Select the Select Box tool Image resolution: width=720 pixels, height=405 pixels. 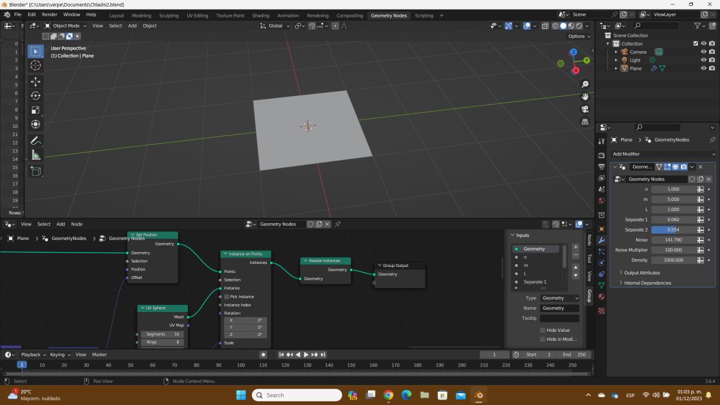tap(35, 52)
